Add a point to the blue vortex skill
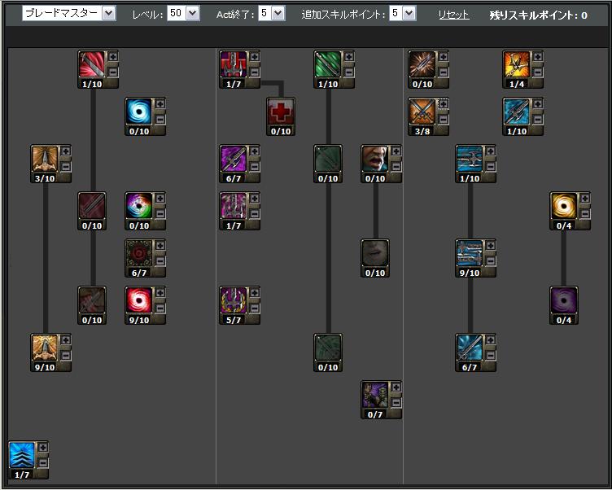612x490 pixels. [x=160, y=104]
